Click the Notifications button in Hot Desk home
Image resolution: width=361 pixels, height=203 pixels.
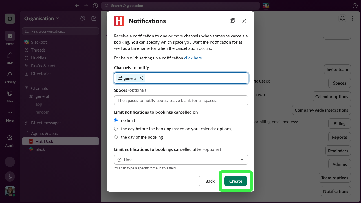point(336,191)
